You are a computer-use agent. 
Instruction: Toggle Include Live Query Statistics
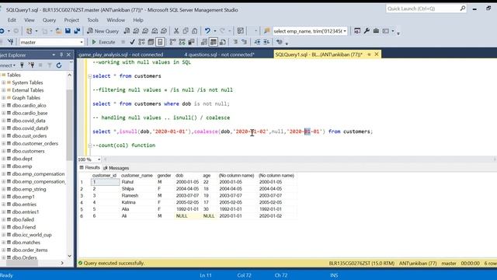(182, 42)
